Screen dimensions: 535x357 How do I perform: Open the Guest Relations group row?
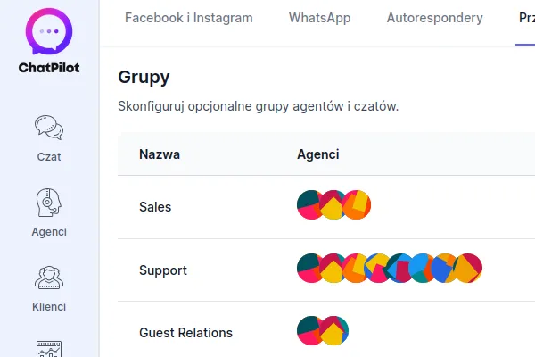pyautogui.click(x=185, y=333)
